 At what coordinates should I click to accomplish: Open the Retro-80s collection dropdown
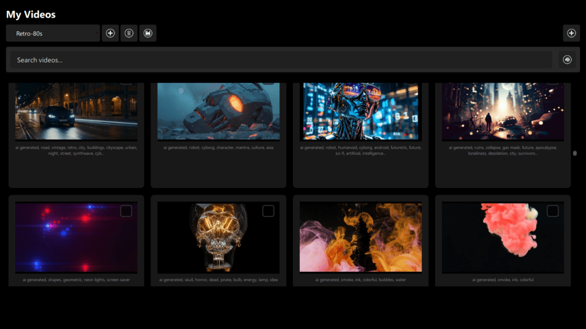pyautogui.click(x=53, y=33)
